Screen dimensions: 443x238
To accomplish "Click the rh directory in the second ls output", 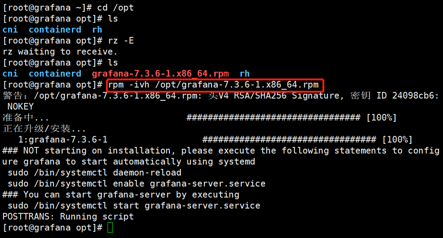I will pos(245,73).
